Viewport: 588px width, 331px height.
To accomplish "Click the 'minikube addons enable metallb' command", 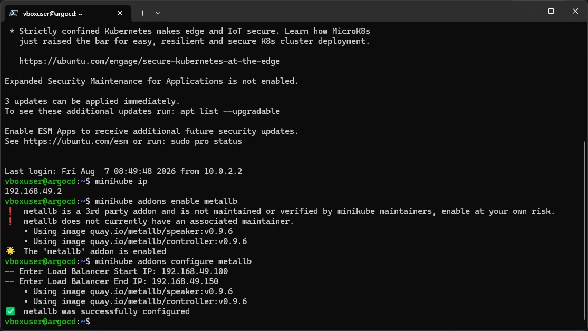I will tap(166, 201).
